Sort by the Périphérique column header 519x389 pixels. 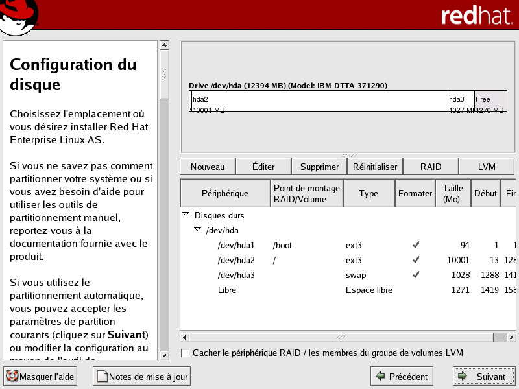224,193
